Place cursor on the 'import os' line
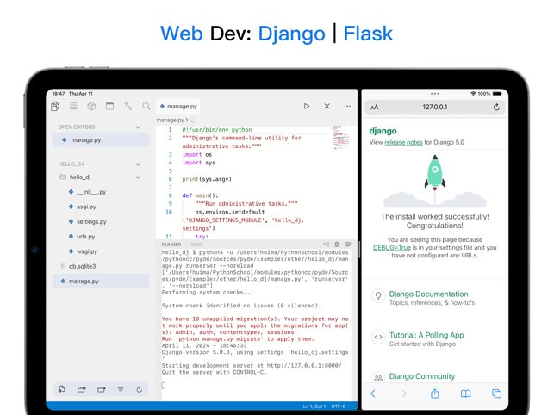This screenshot has width=554, height=415. [196, 154]
